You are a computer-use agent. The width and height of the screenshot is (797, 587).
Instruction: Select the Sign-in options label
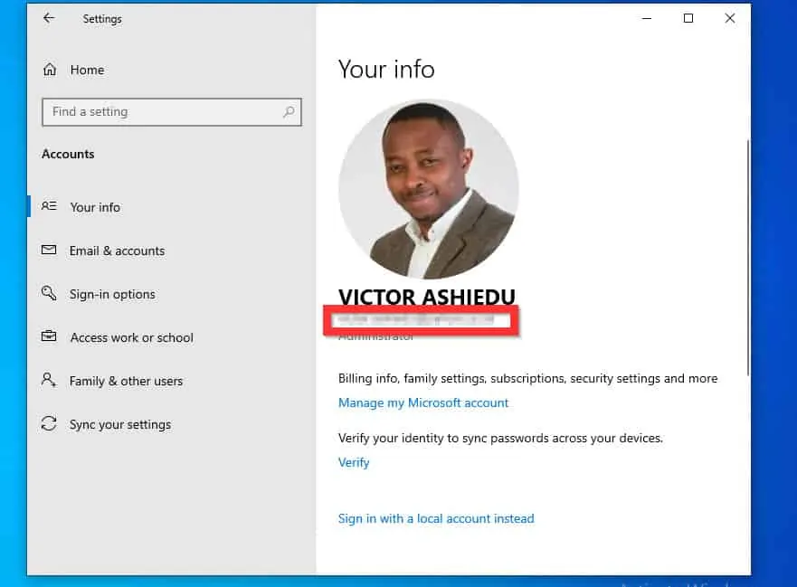pyautogui.click(x=112, y=294)
